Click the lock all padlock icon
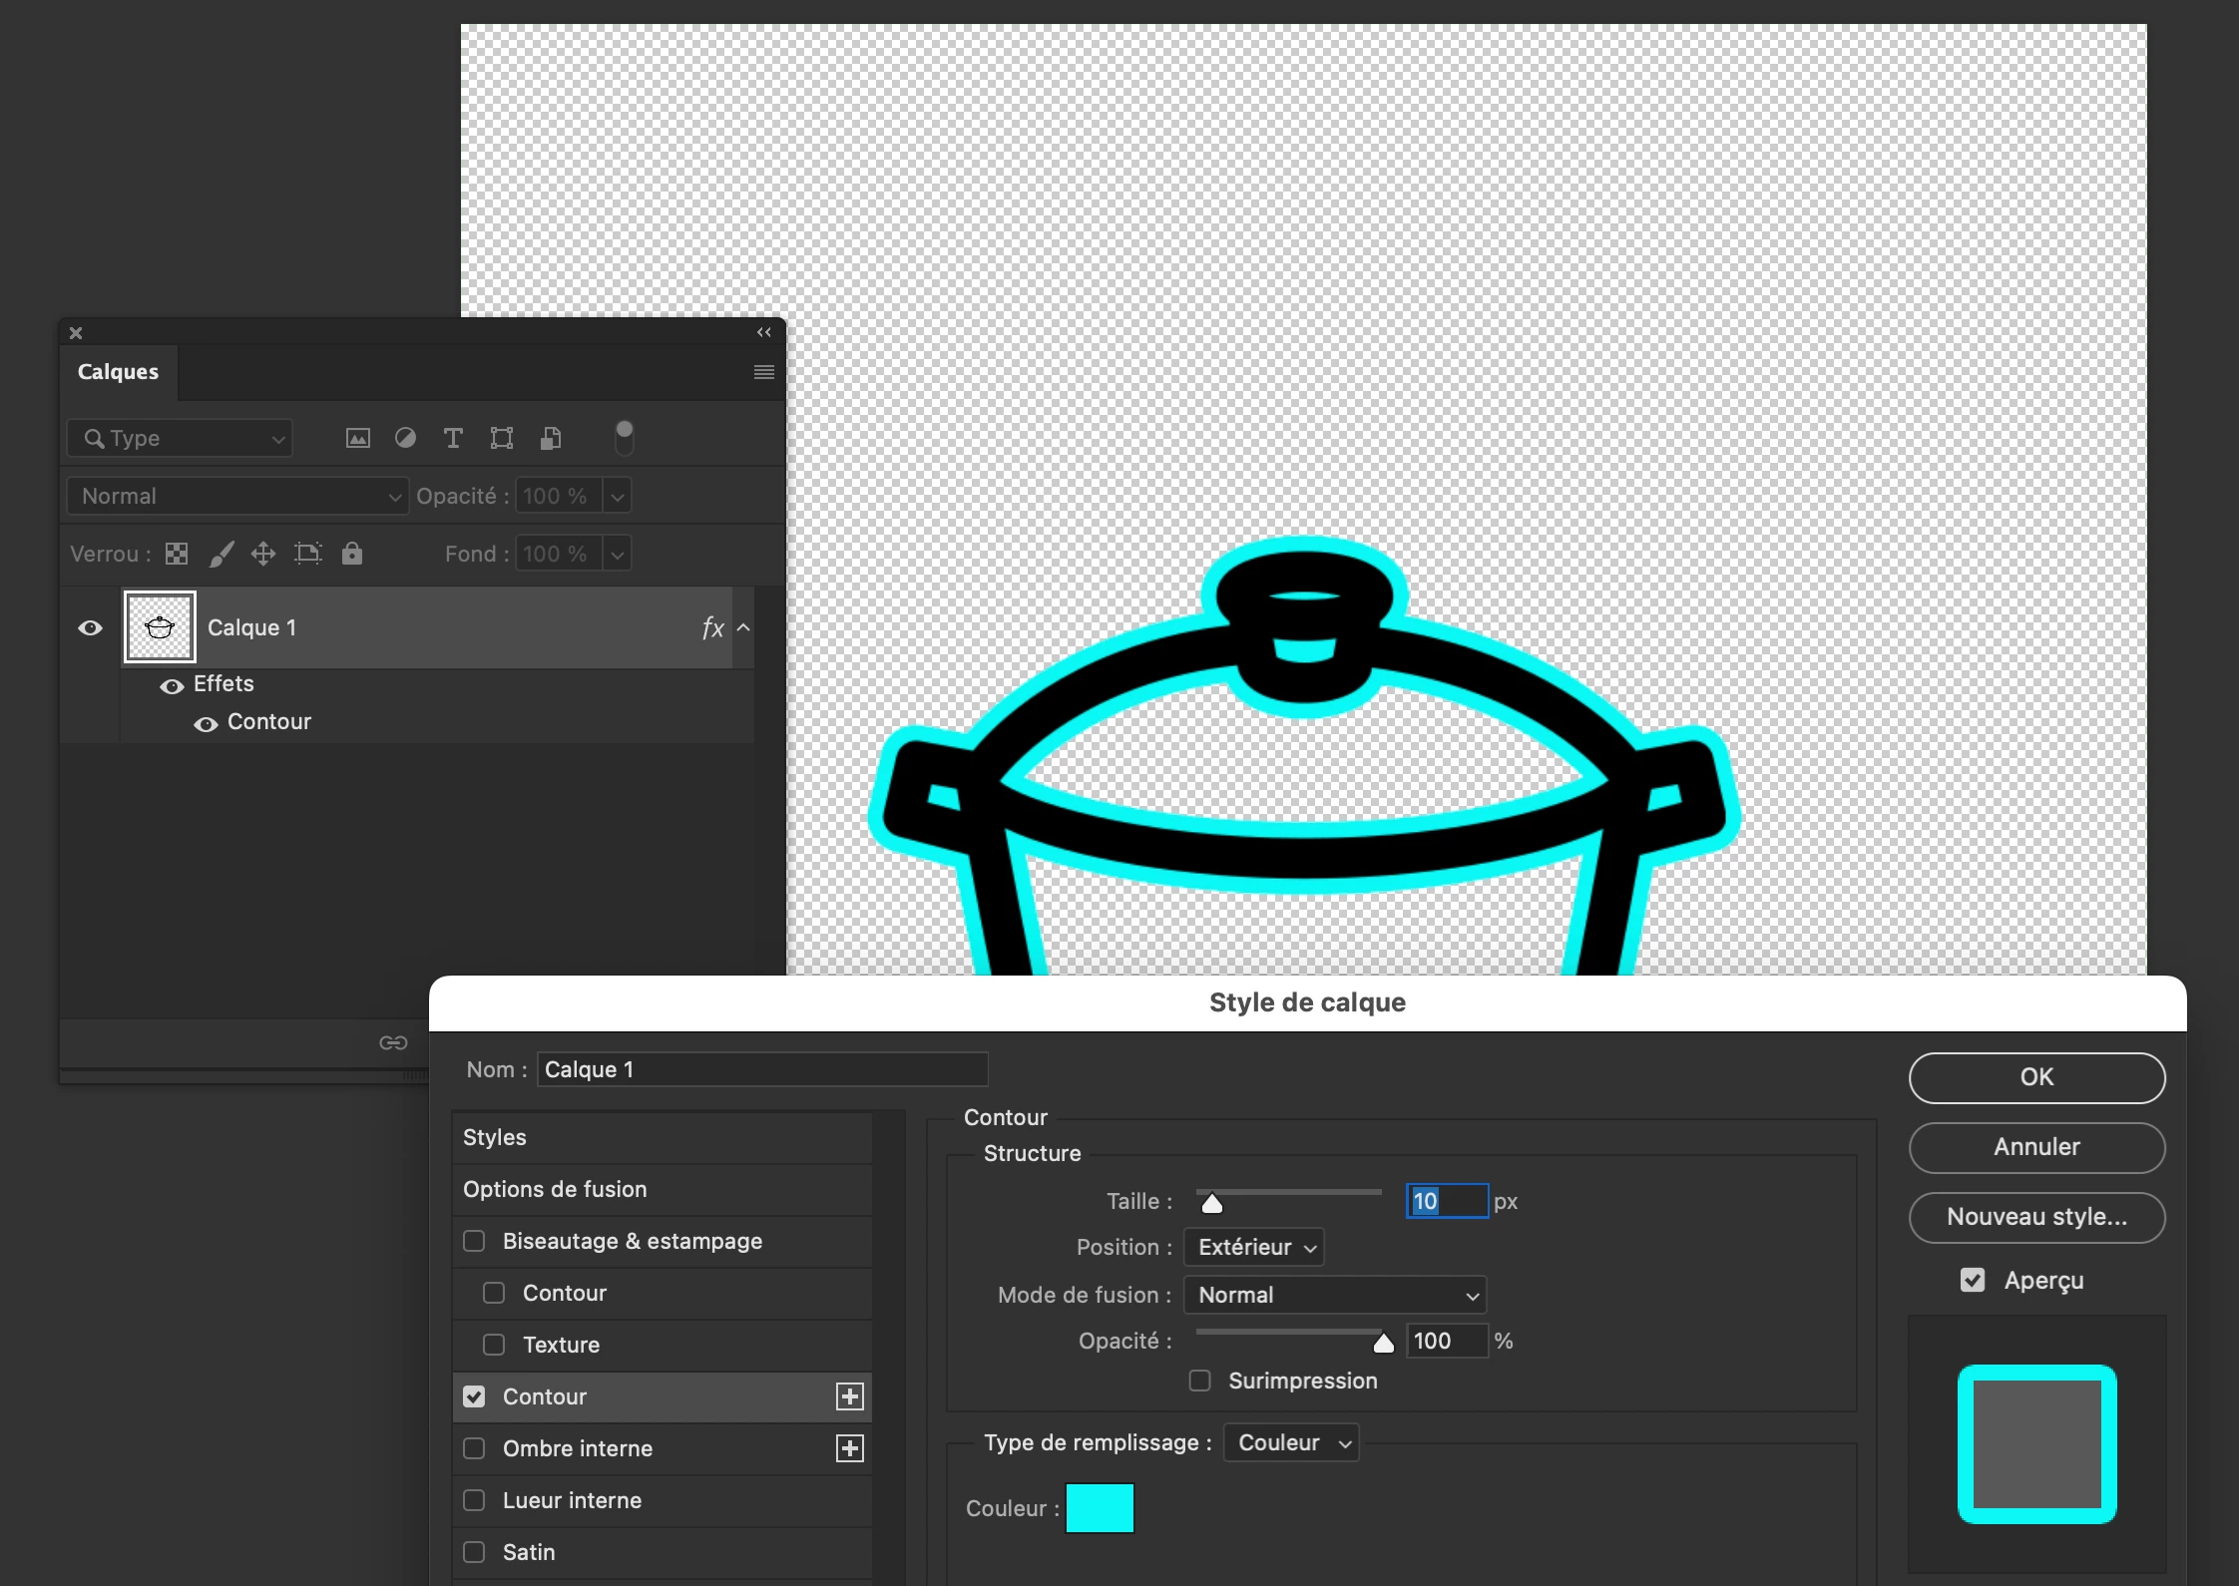 352,554
